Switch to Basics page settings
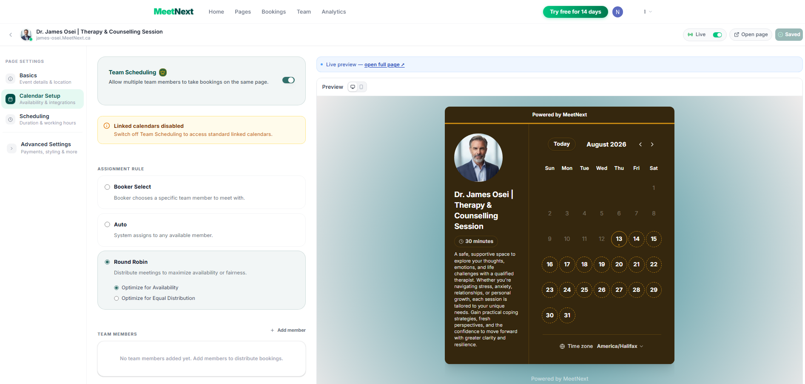 tap(43, 79)
